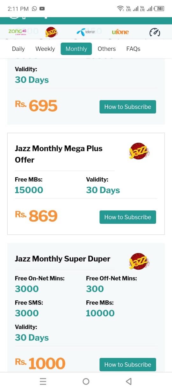
Task: Tap How to Subscribe for Rs. 695 package
Action: (128, 107)
